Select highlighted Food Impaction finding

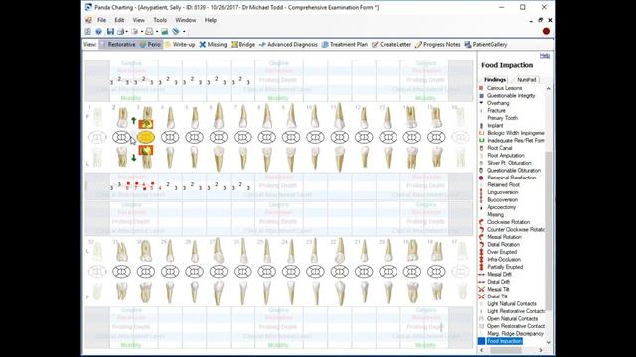[504, 341]
